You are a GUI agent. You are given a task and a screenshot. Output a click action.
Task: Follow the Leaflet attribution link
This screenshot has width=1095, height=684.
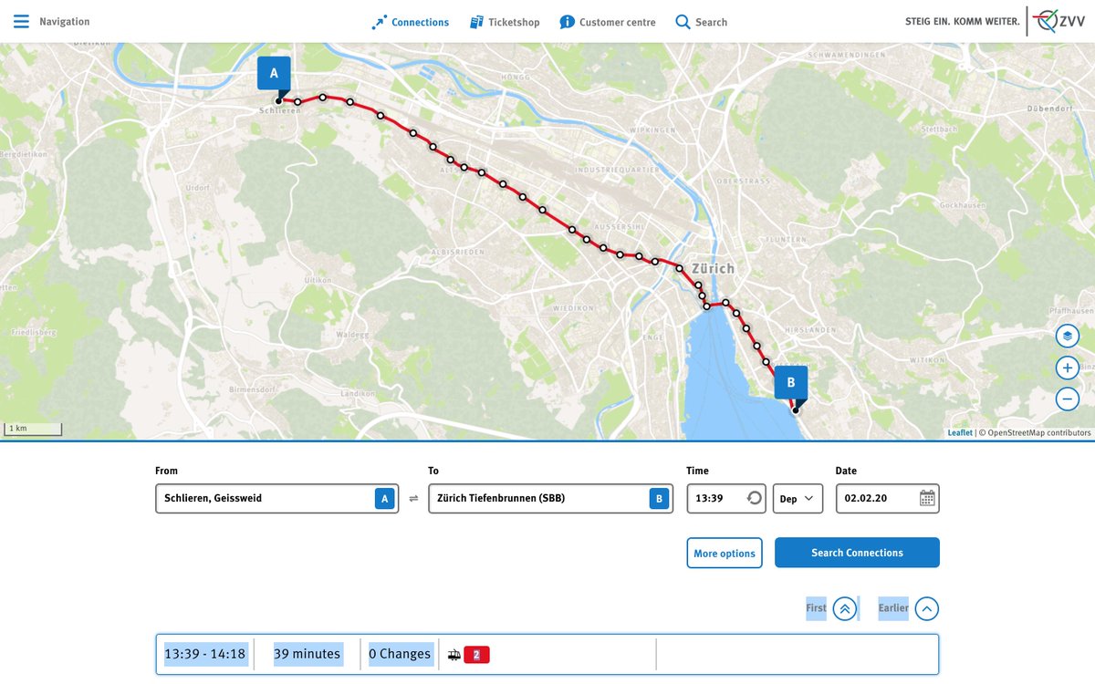[x=959, y=433]
